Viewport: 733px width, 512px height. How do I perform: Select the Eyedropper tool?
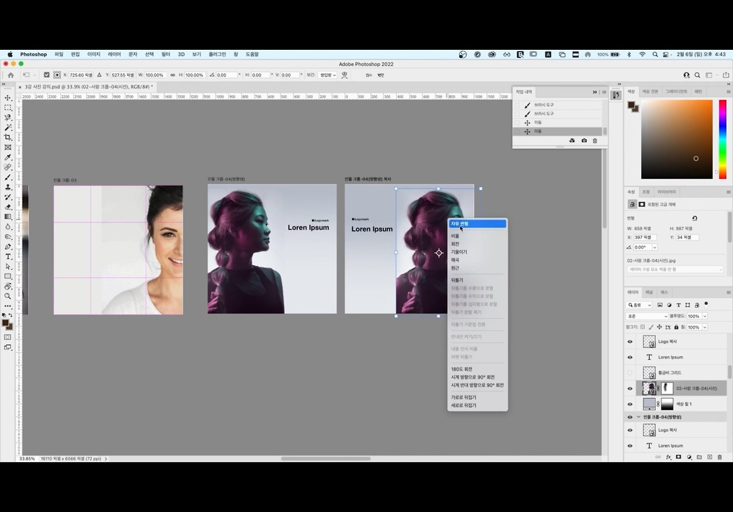coord(8,157)
